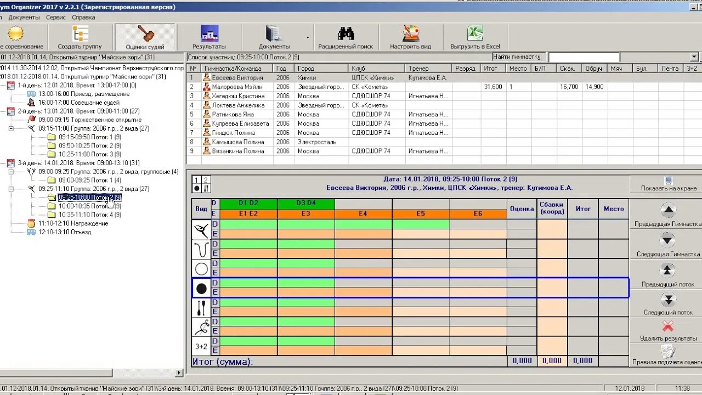Select 09:00-09:25 Поток 1 (4) folder
The height and width of the screenshot is (395, 702).
click(x=89, y=180)
